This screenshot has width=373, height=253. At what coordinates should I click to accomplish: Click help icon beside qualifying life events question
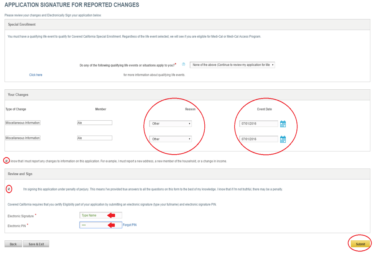(184, 64)
